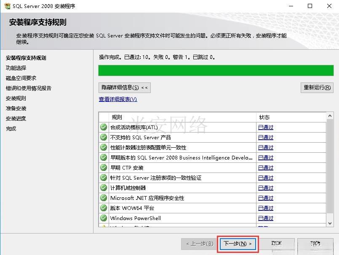The image size is (339, 255).
Task: Click rule text Windows PowerShell
Action: coord(136,218)
